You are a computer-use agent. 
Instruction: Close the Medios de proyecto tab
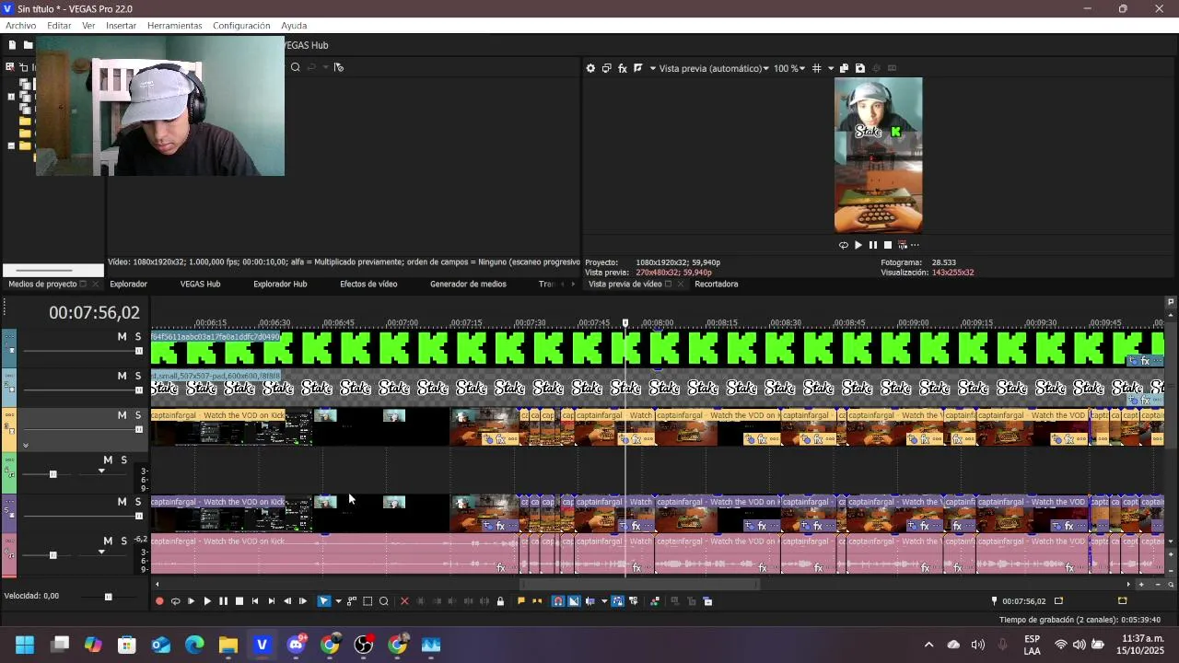[x=96, y=285]
